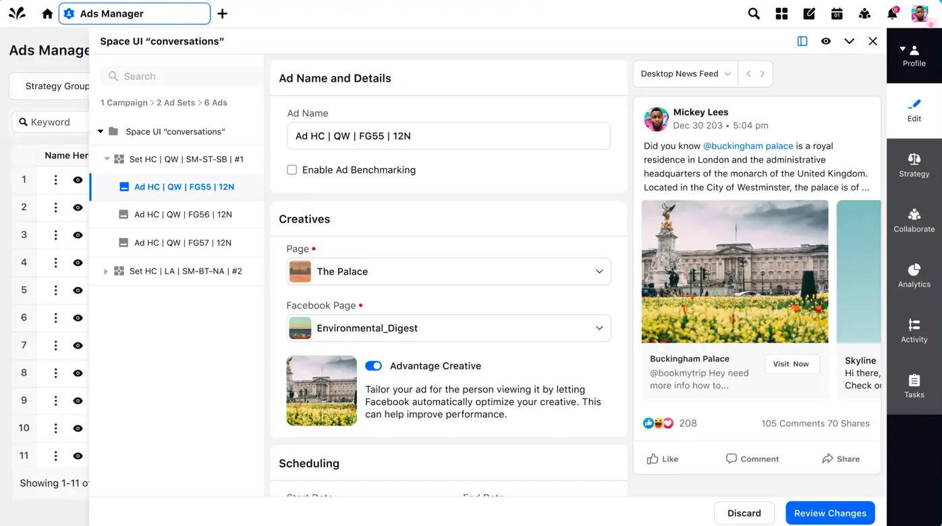
Task: Open the global search magnifier icon
Action: coord(754,14)
